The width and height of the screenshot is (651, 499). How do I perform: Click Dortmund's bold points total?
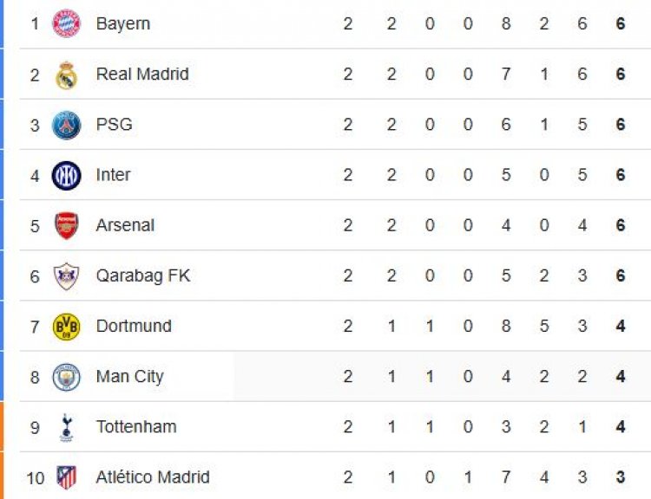[621, 327]
